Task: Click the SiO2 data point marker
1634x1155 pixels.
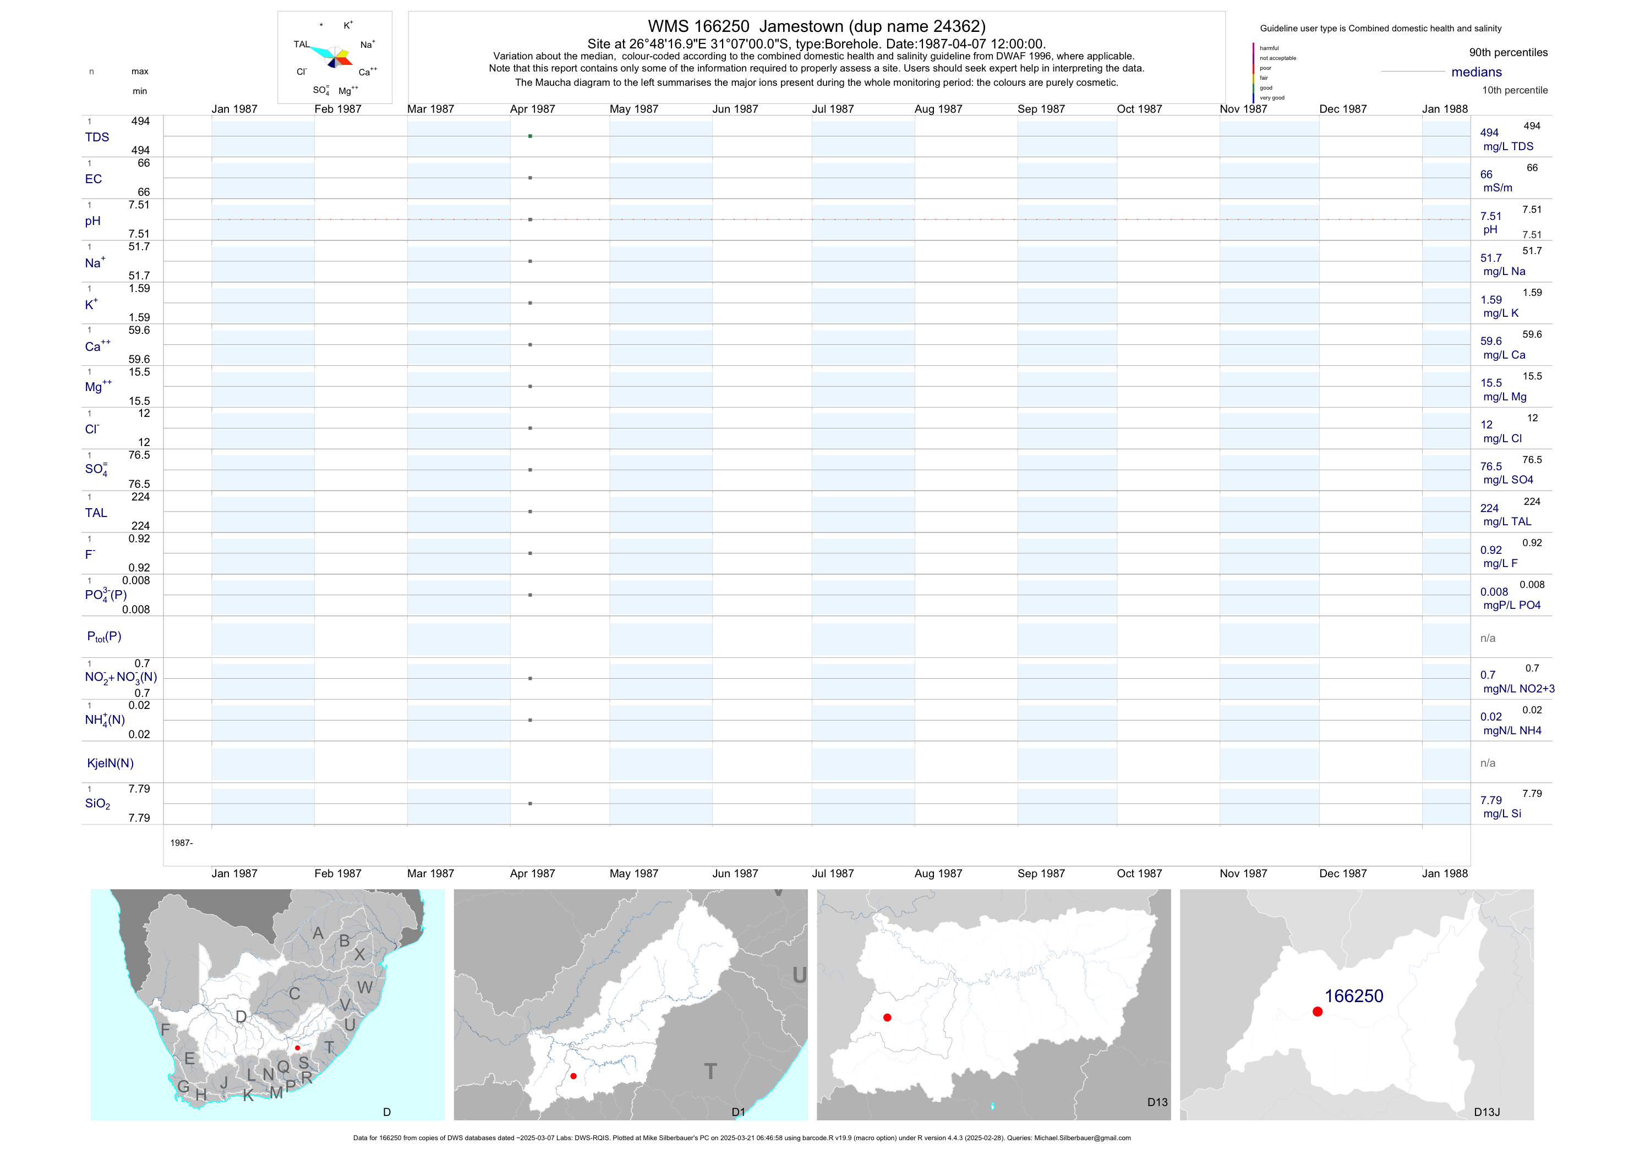Action: [530, 804]
